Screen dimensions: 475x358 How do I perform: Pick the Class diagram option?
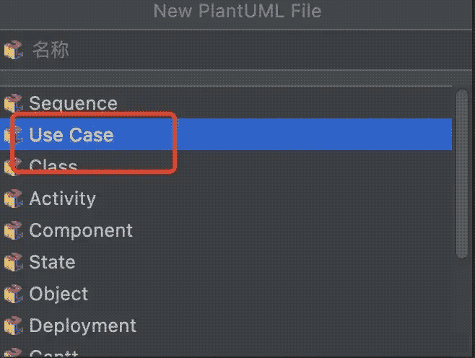click(53, 167)
